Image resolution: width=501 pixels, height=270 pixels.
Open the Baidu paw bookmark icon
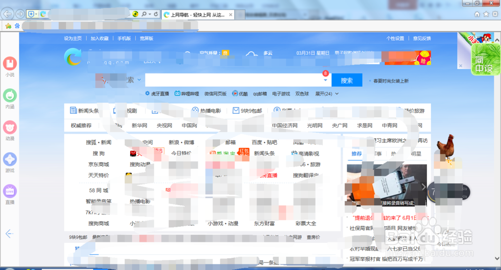pyautogui.click(x=17, y=26)
